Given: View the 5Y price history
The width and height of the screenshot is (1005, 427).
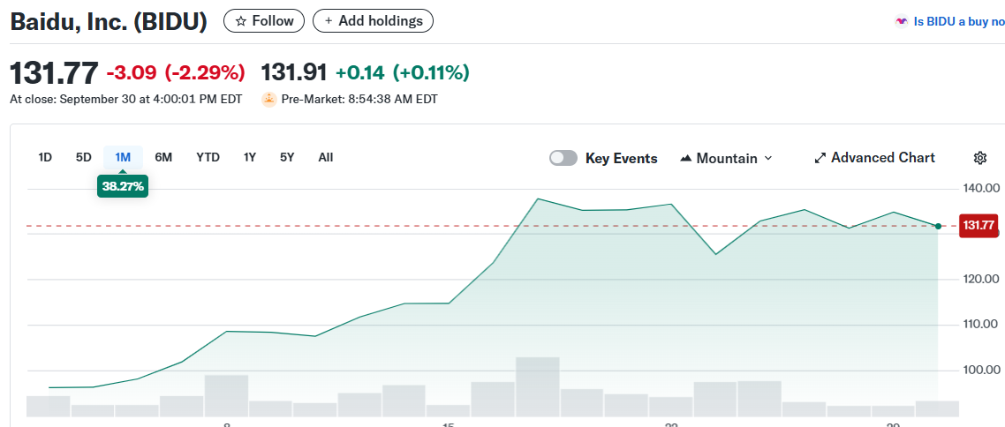Looking at the screenshot, I should click(287, 158).
